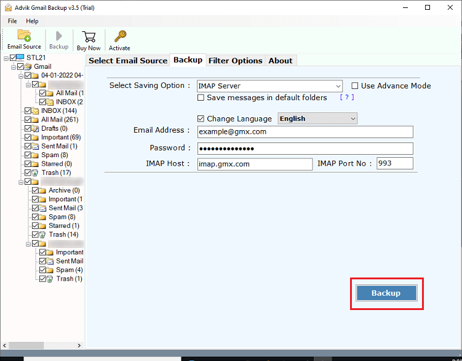Click the Important (69) folder icon
The width and height of the screenshot is (462, 361).
coord(35,138)
